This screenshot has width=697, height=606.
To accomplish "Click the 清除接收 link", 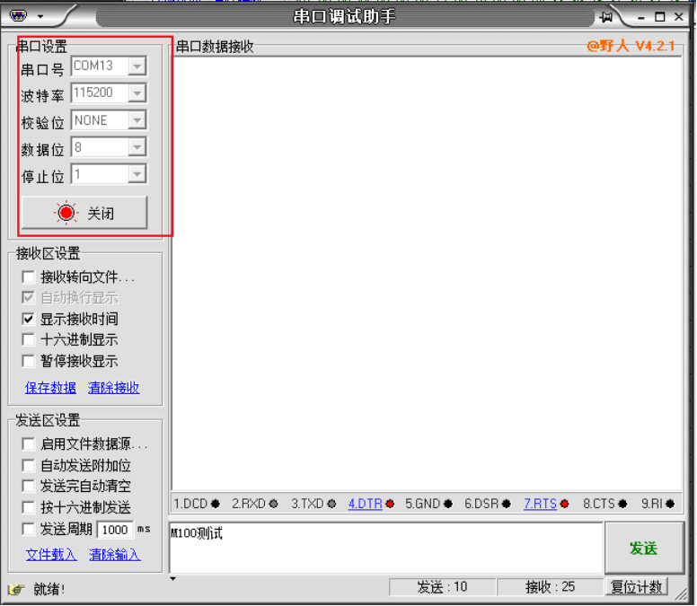I will pos(113,388).
